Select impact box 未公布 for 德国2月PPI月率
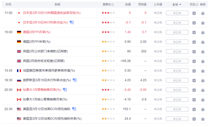This screenshot has height=127, width=211. coord(177,32)
